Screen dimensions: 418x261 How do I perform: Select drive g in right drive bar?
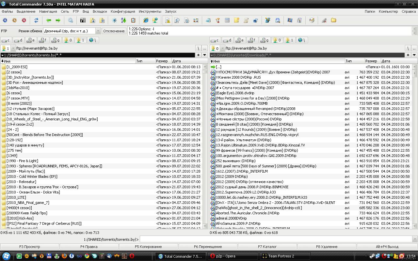coord(264,40)
